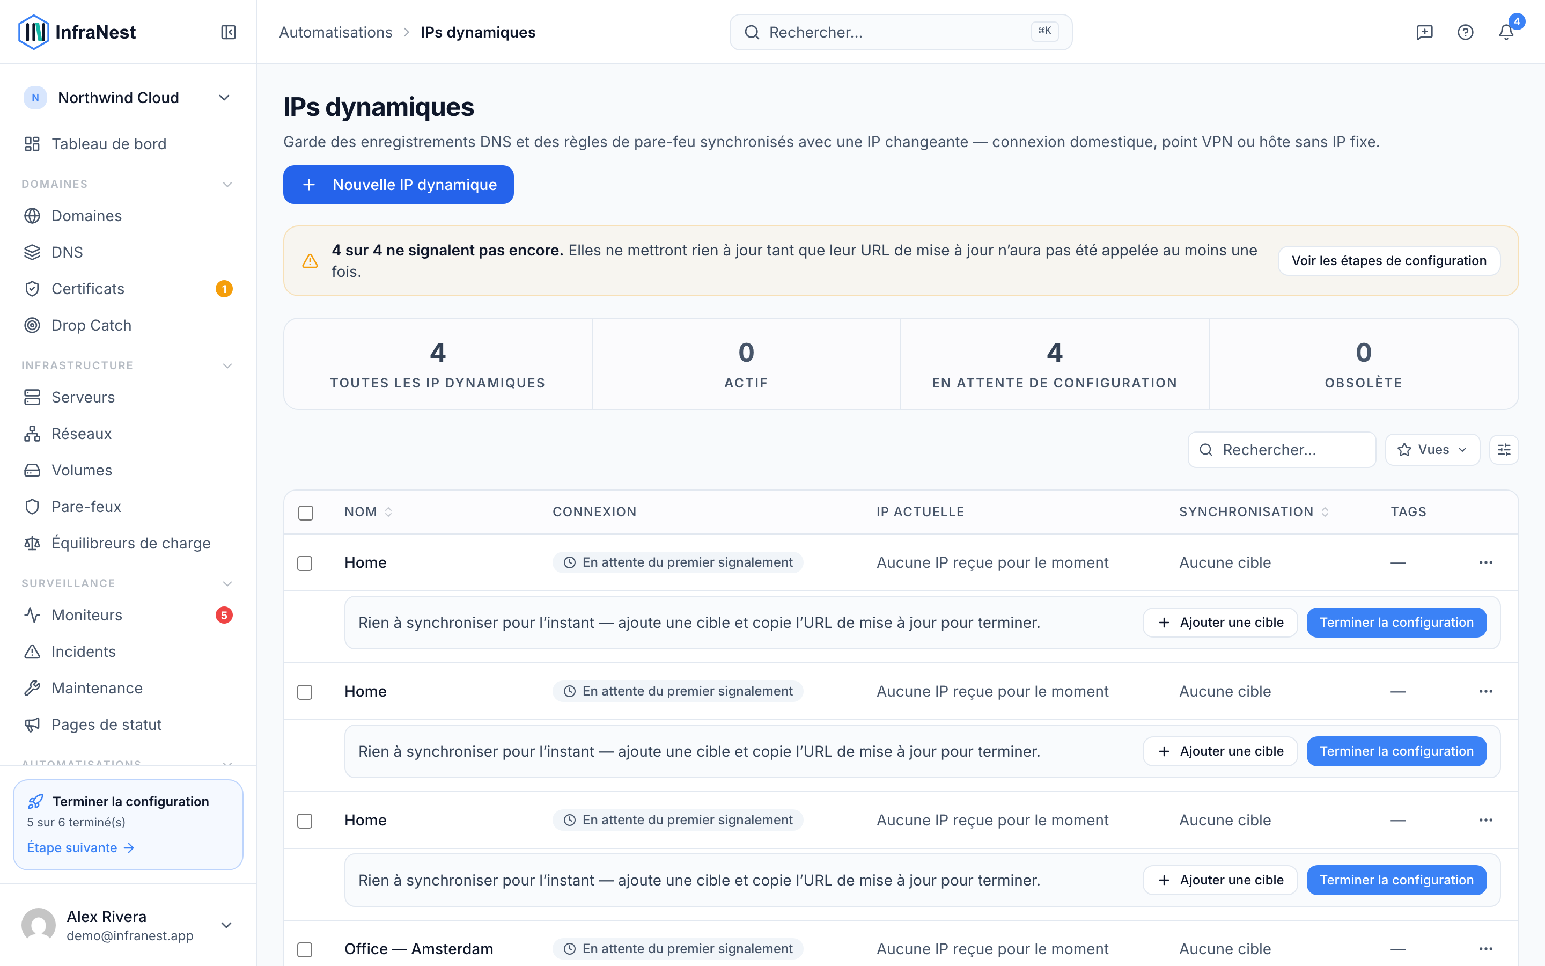Focus the top Rechercher search field
Image resolution: width=1545 pixels, height=966 pixels.
click(900, 32)
